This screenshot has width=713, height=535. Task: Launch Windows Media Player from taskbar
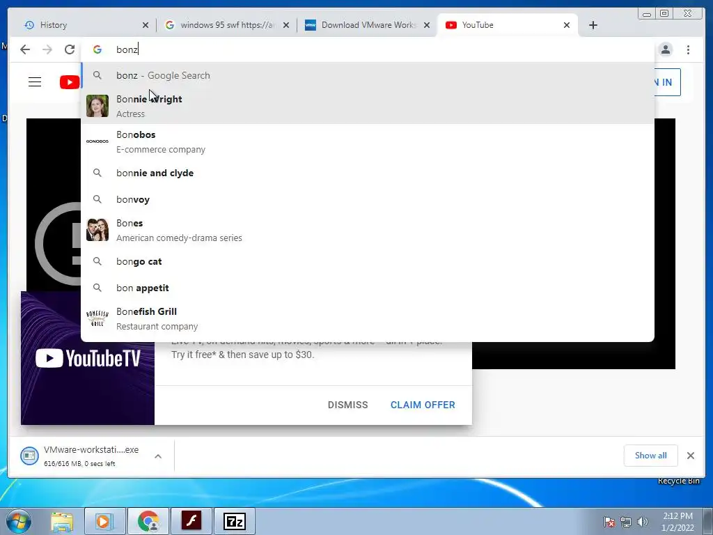(104, 521)
